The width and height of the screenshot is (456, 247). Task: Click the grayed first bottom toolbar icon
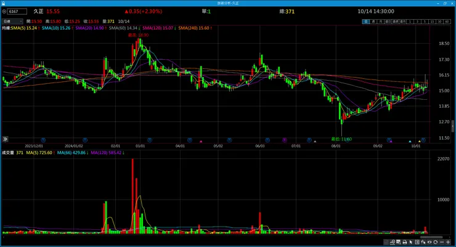tap(386, 242)
